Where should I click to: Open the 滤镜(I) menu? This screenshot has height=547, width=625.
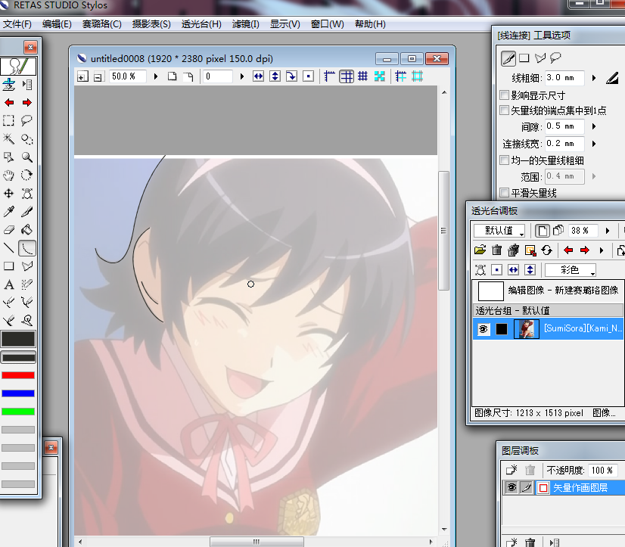click(x=245, y=24)
